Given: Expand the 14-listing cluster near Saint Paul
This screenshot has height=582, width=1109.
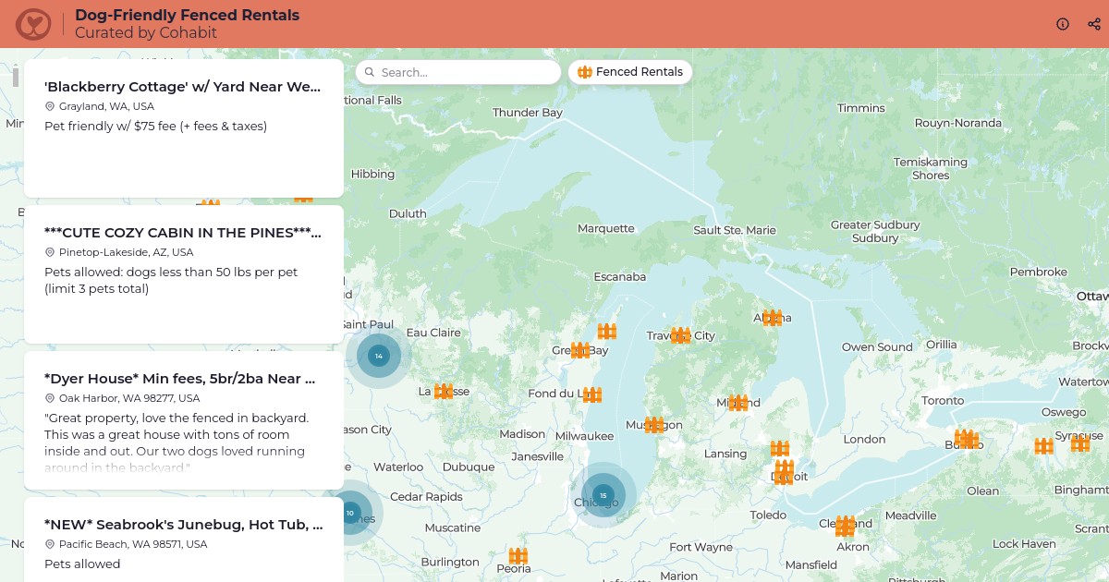Looking at the screenshot, I should coord(378,356).
